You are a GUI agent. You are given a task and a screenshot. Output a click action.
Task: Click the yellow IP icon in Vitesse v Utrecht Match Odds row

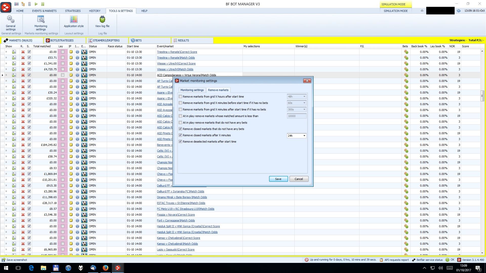tap(71, 69)
